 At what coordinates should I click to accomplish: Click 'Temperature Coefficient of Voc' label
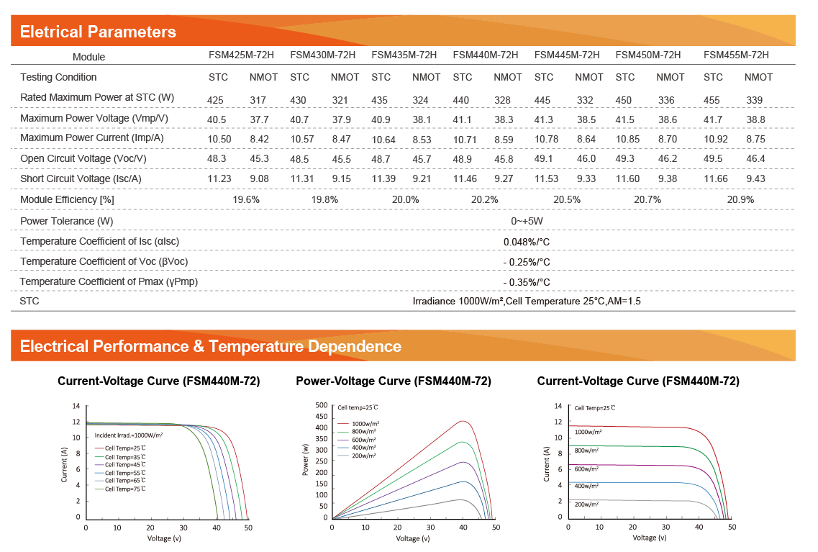104,261
